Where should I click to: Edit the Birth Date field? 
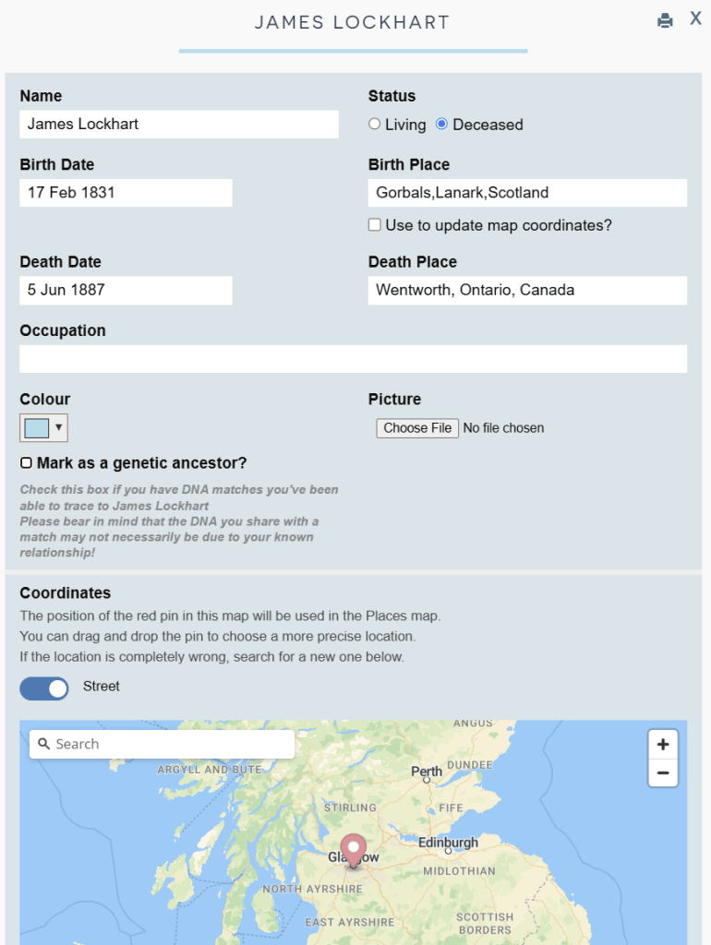click(x=126, y=193)
